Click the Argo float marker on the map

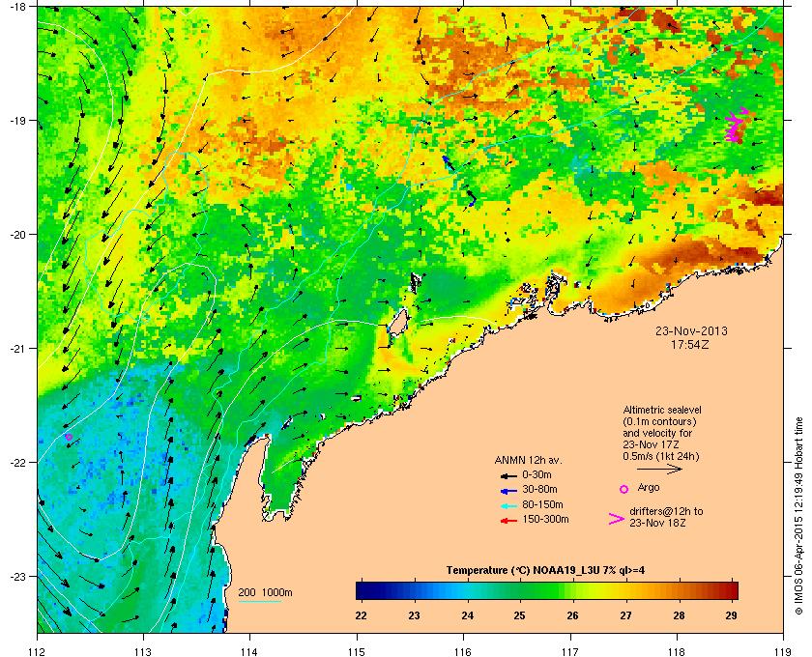click(x=69, y=438)
